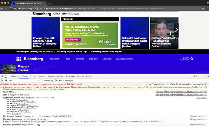Expand the Deprecation warning message
Screen dimensions: 209x126
pos(4,87)
